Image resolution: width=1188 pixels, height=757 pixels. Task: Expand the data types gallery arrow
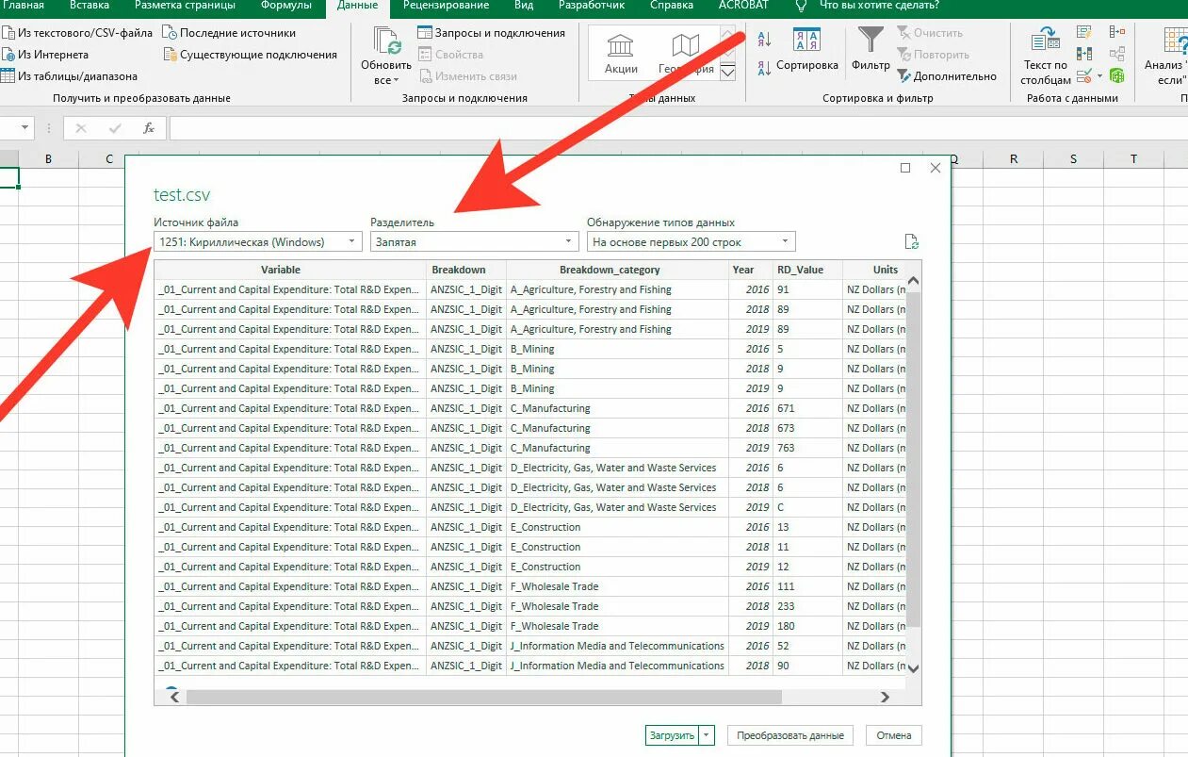[726, 72]
